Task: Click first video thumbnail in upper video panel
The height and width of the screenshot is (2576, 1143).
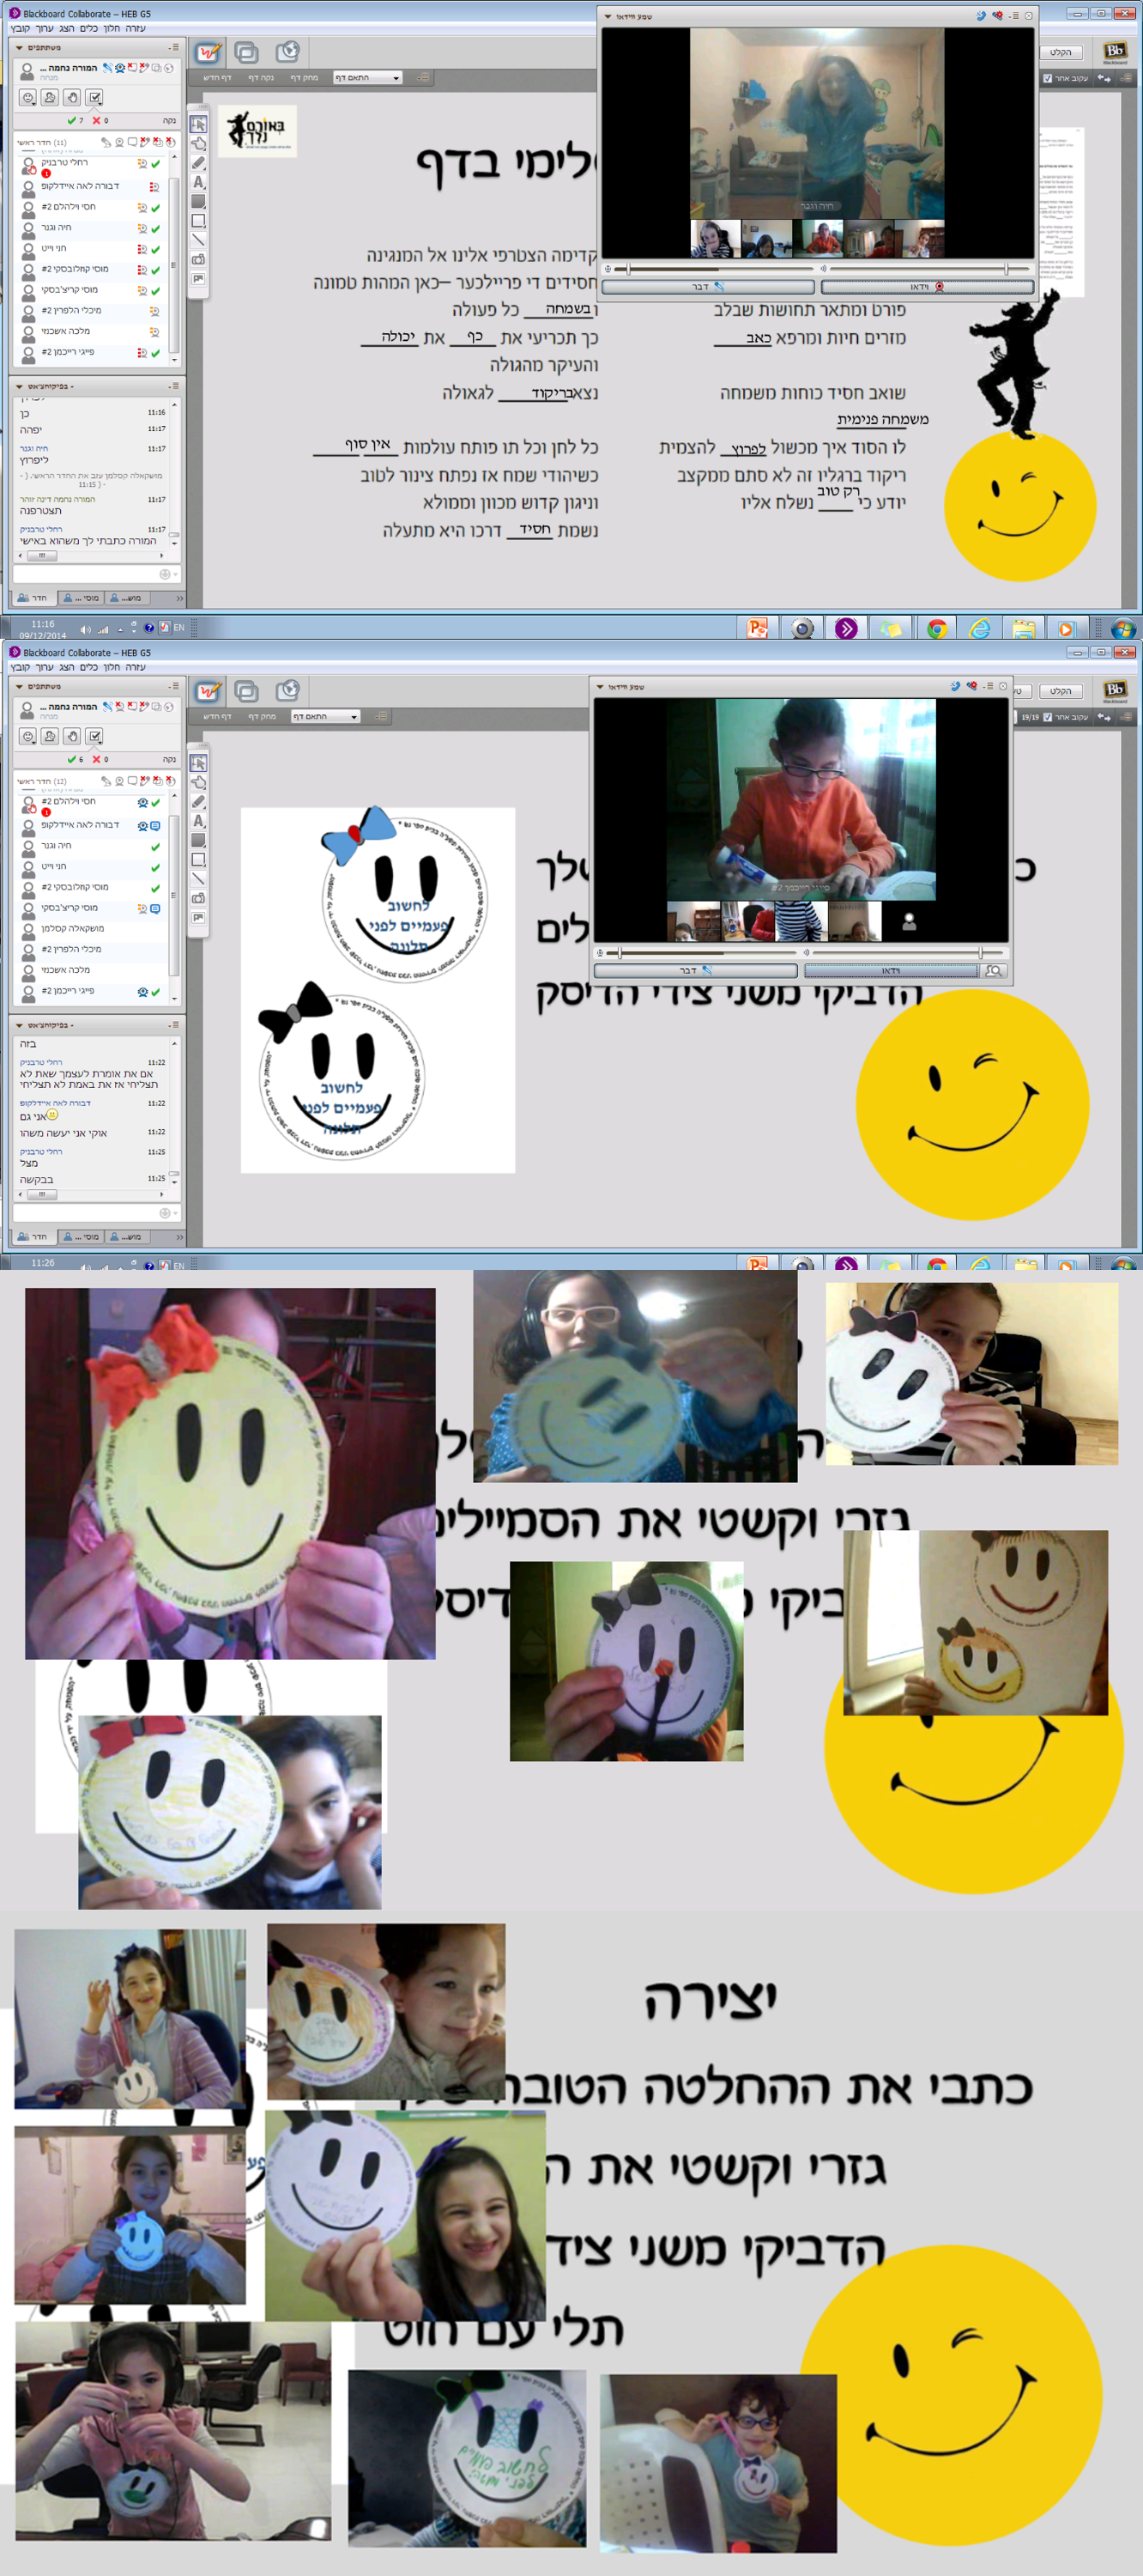Action: [716, 239]
